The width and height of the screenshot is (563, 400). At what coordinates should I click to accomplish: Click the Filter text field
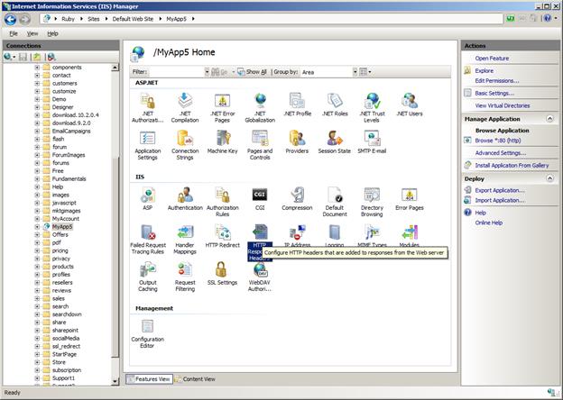tap(176, 72)
